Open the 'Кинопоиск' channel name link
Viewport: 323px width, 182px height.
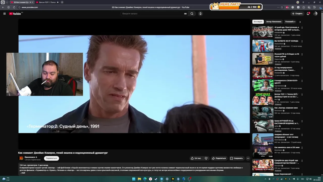tap(30, 157)
